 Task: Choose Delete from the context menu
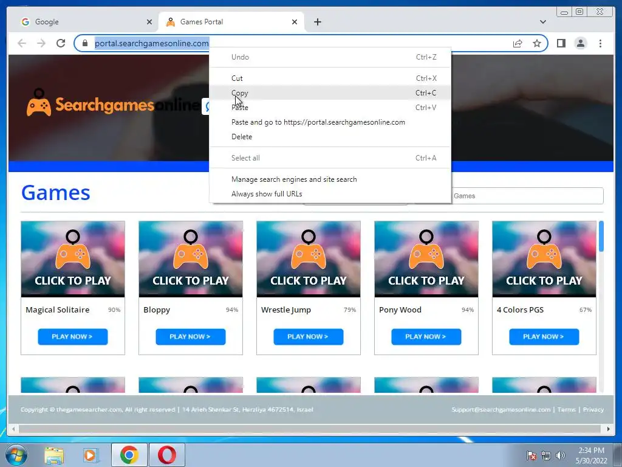coord(330,137)
